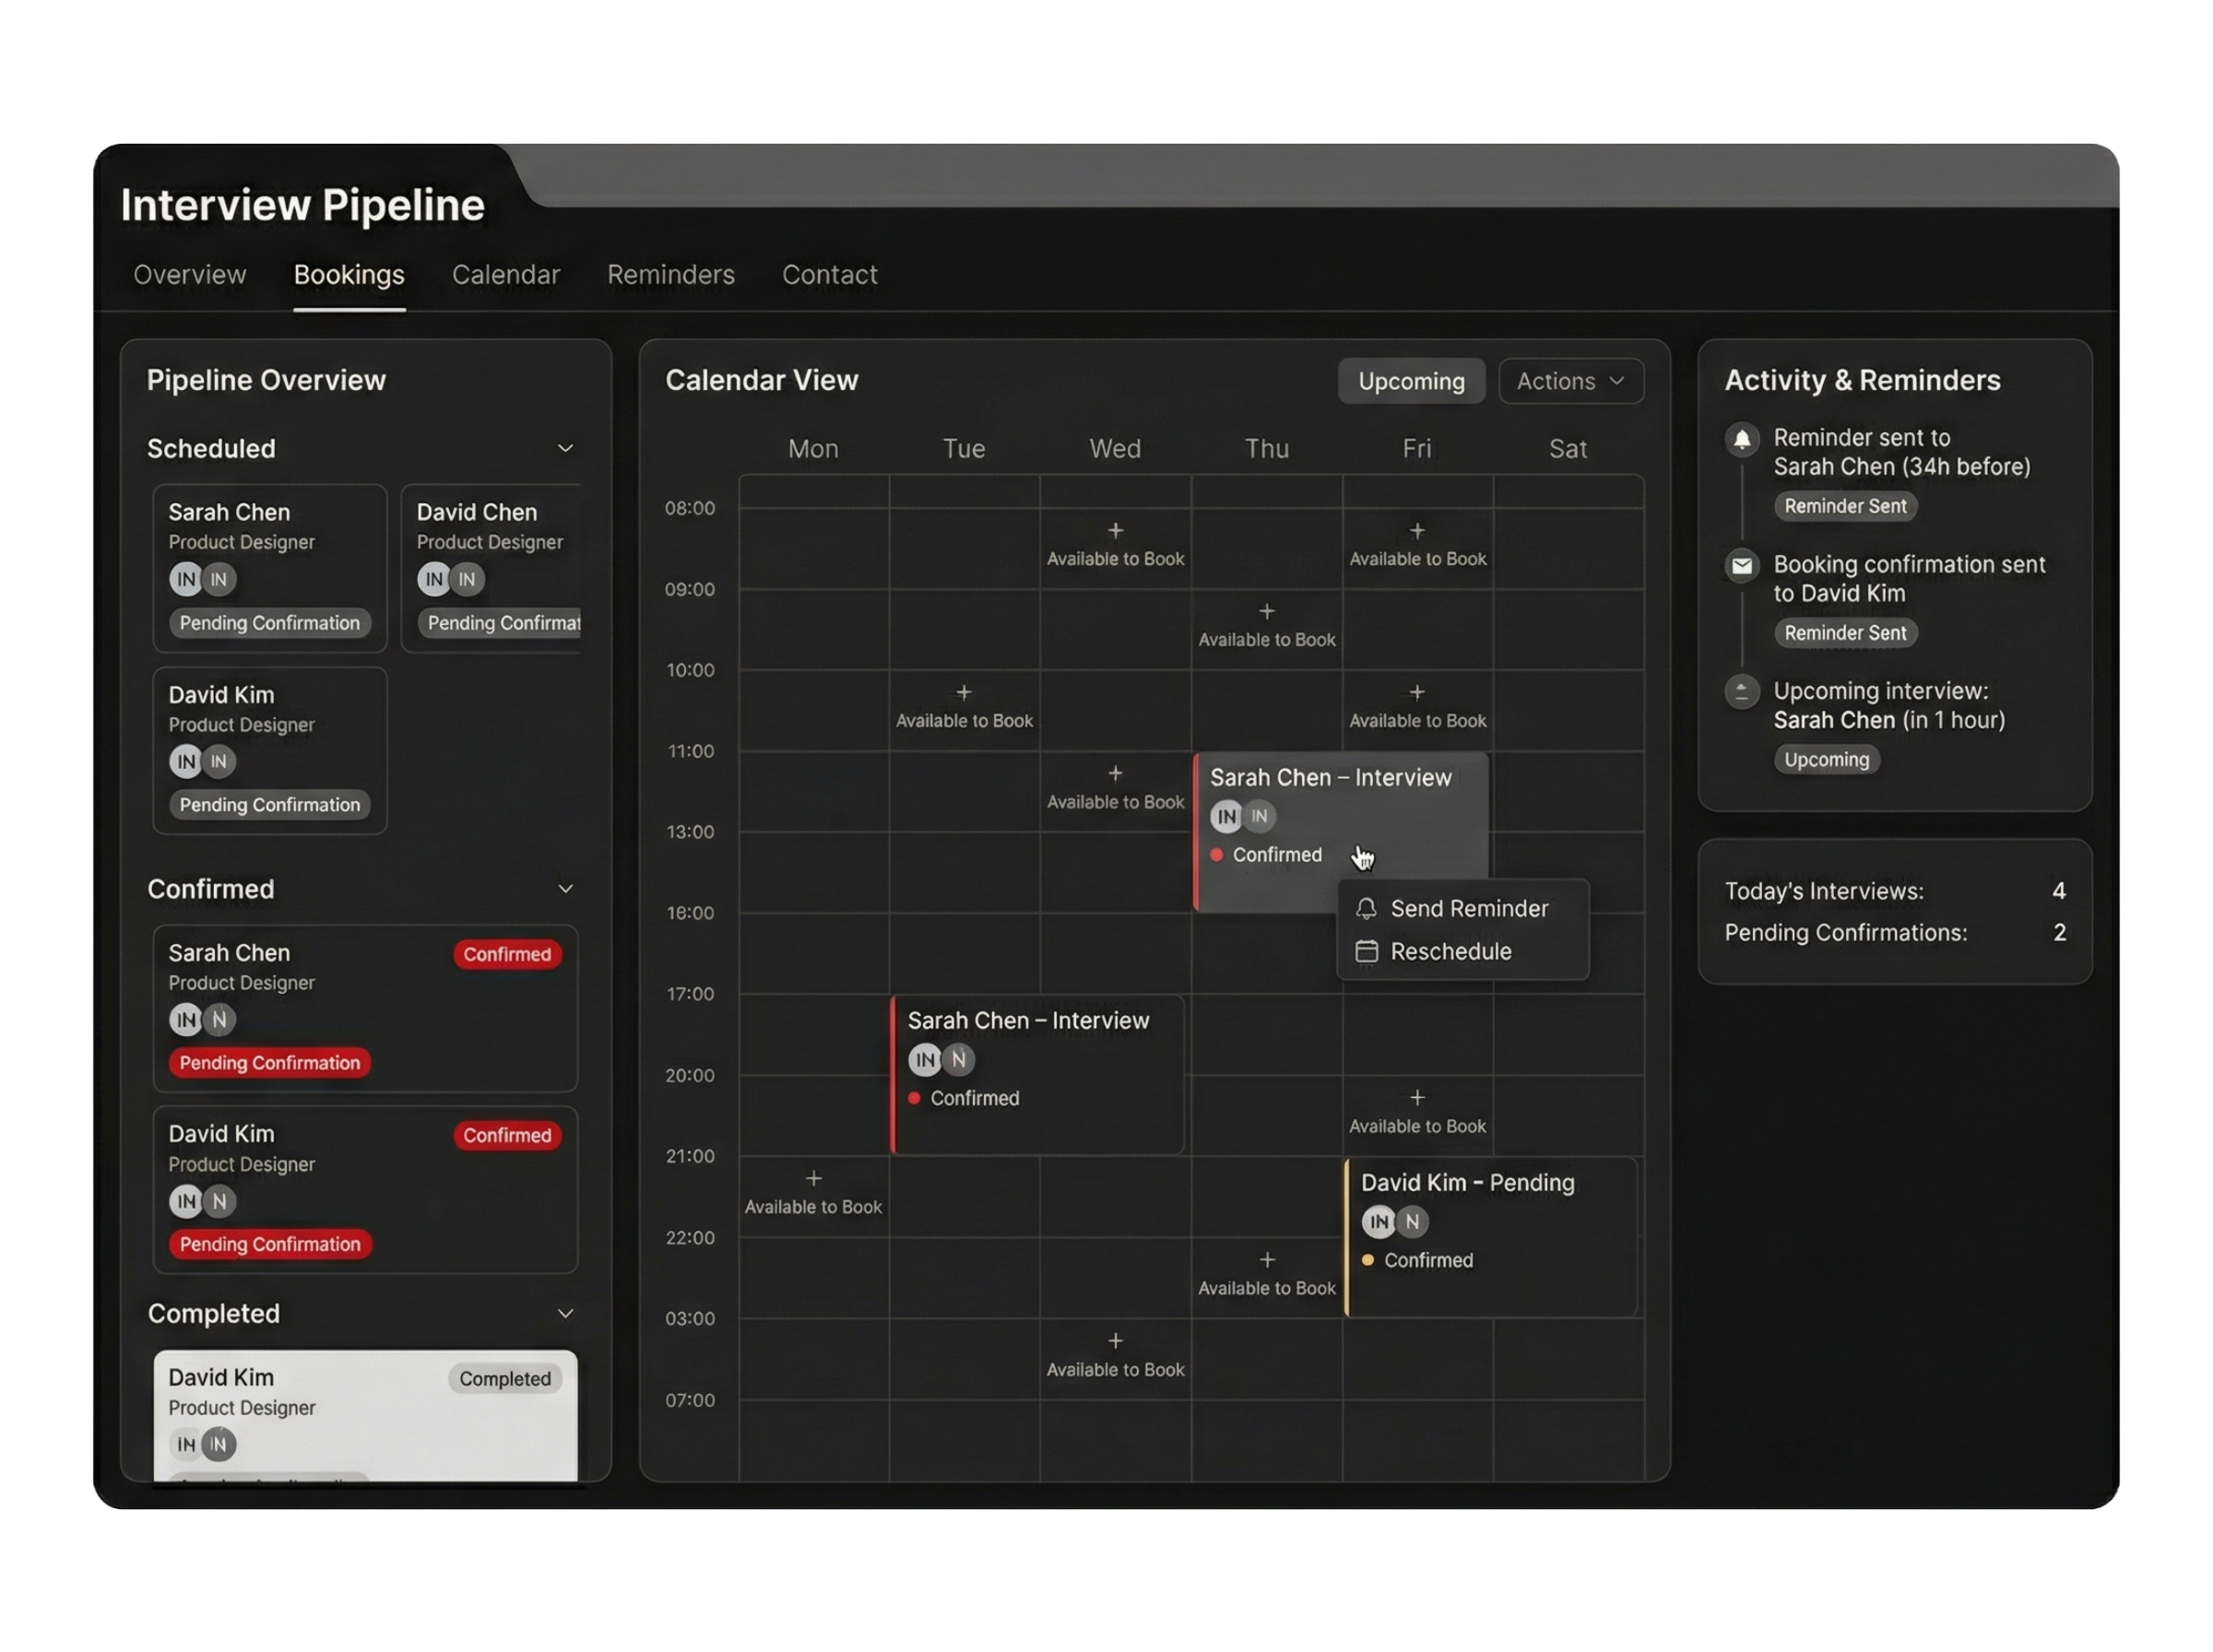Click the bell icon beside Send Reminder
Screen dimensions: 2213x1652
point(1366,908)
